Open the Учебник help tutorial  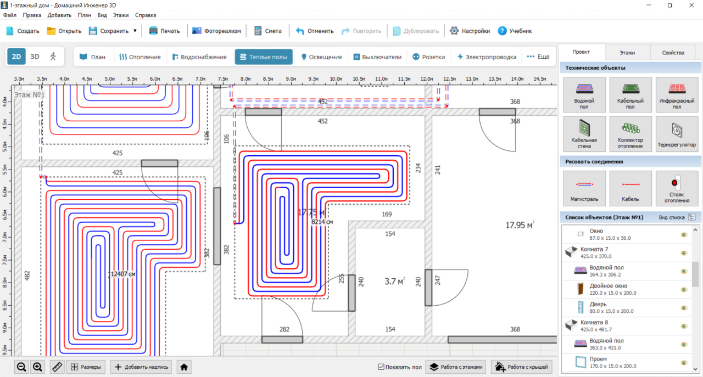515,31
